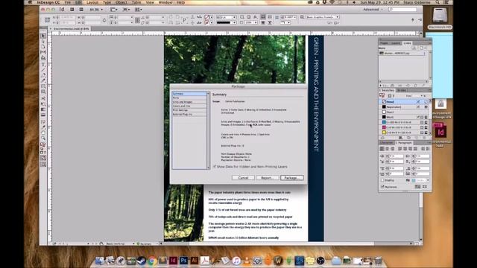Screen dimensions: 477x268
Task: Open the Advanced workspace switcher dropdown
Action: (373, 10)
